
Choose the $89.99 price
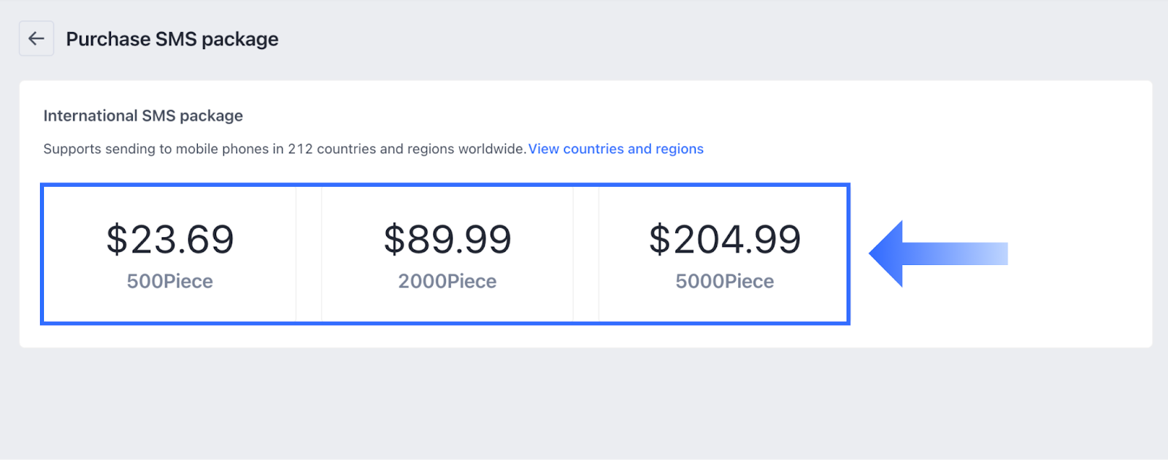(447, 239)
